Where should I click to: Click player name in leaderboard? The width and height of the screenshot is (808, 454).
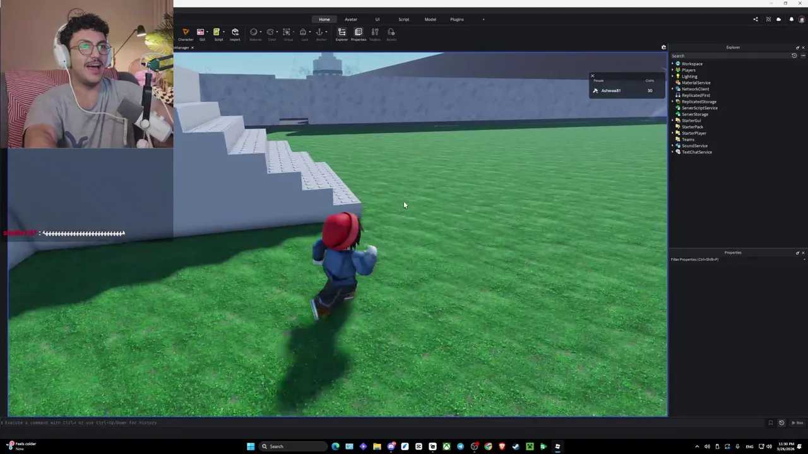(610, 91)
